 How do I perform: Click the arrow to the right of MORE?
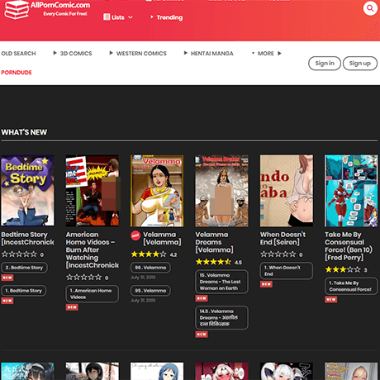(279, 53)
